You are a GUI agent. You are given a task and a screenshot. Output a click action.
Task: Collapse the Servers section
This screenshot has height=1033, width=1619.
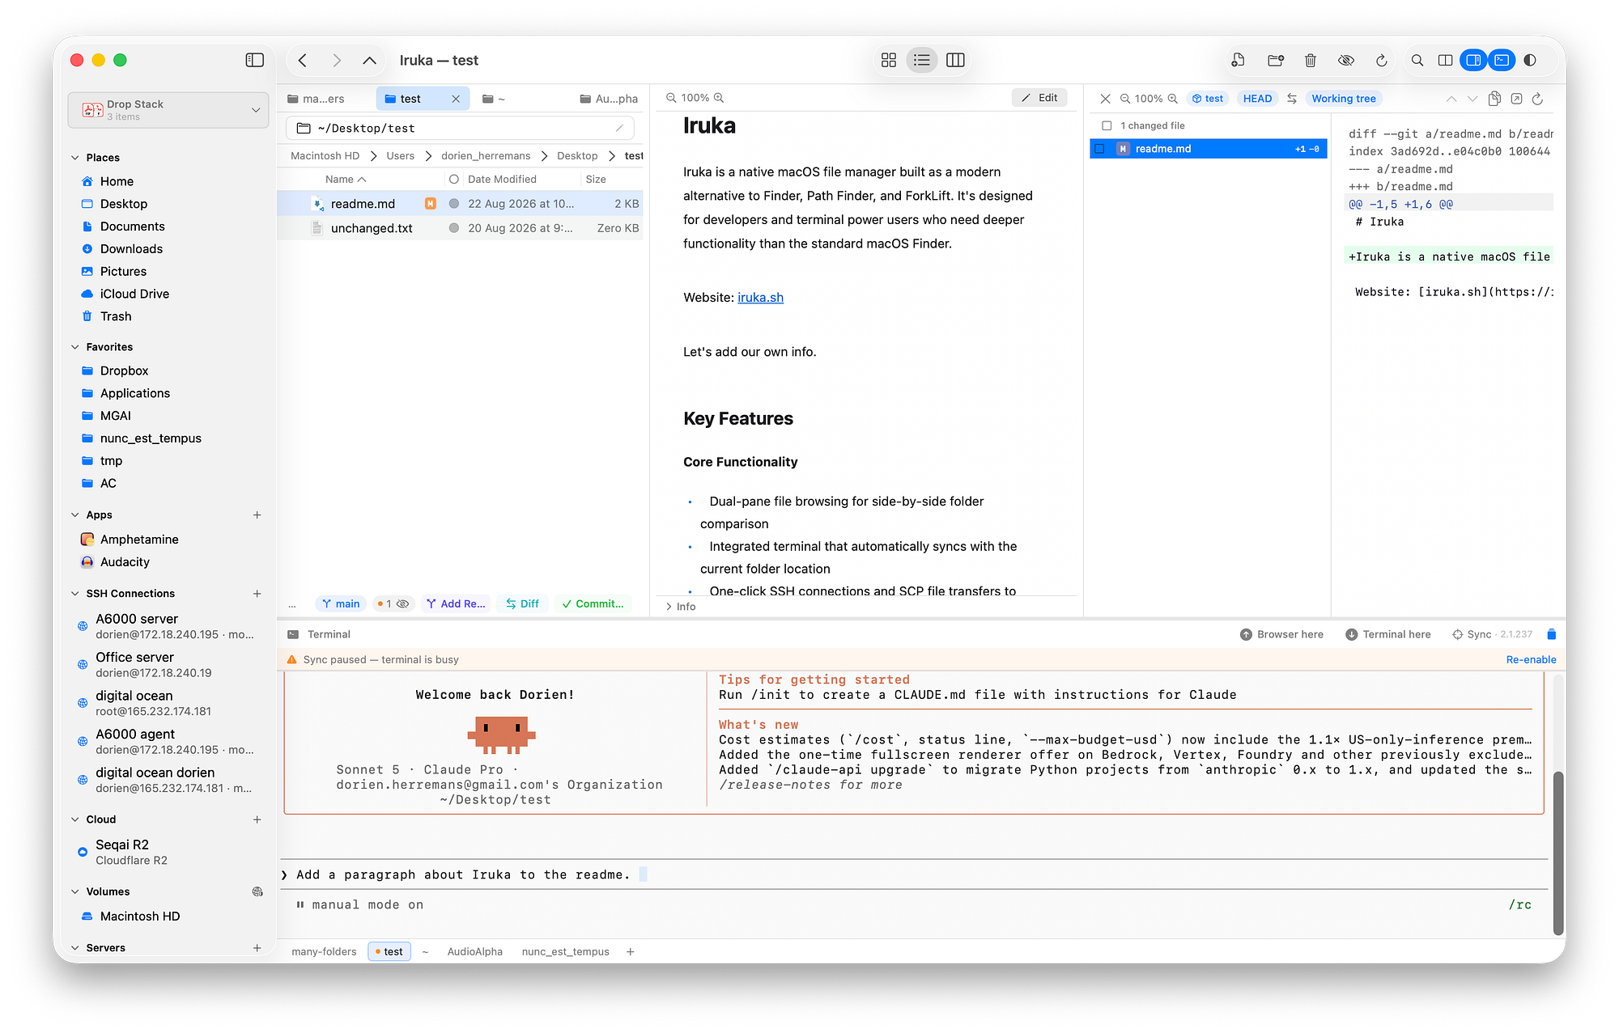[x=75, y=948]
